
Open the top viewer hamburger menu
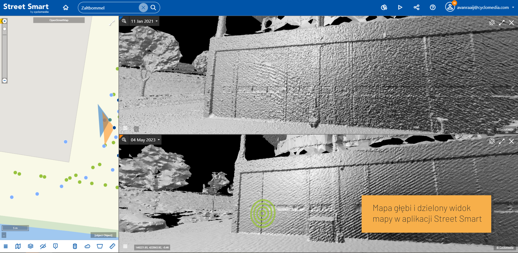[x=125, y=128]
